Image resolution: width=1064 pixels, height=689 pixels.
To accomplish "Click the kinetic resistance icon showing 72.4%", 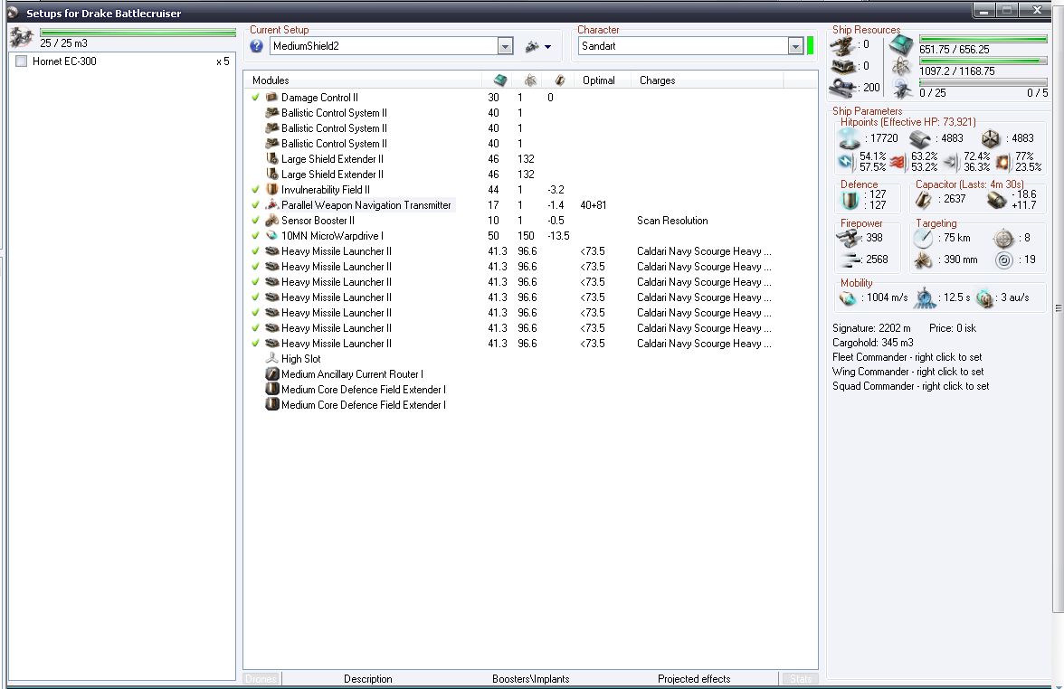I will (952, 161).
